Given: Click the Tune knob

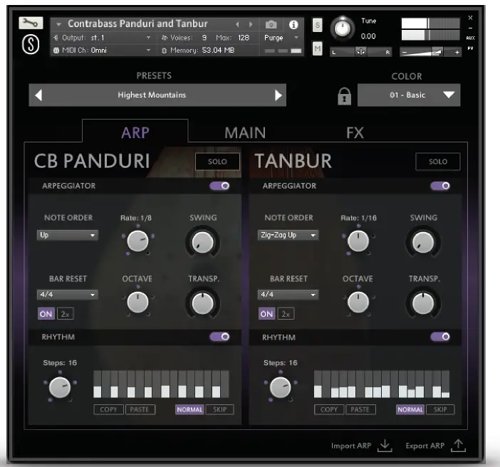Looking at the screenshot, I should (x=342, y=28).
